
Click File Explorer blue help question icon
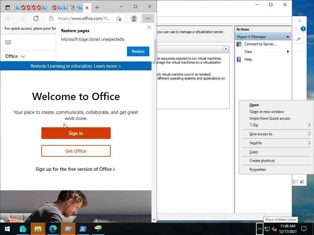(303, 29)
